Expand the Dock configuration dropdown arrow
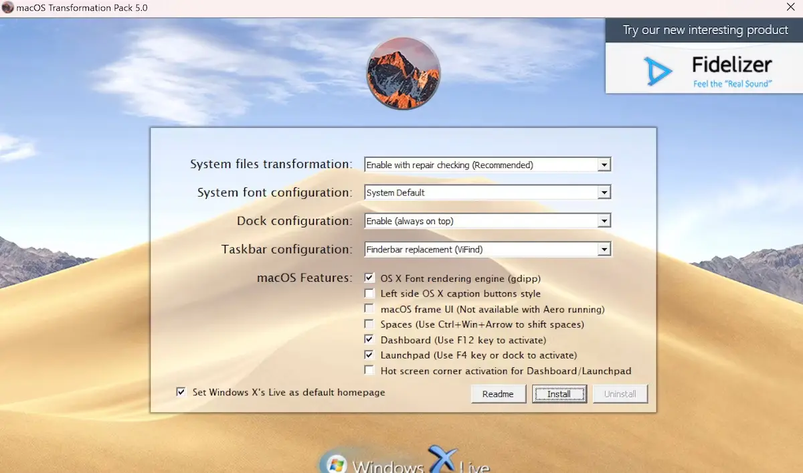 (604, 221)
